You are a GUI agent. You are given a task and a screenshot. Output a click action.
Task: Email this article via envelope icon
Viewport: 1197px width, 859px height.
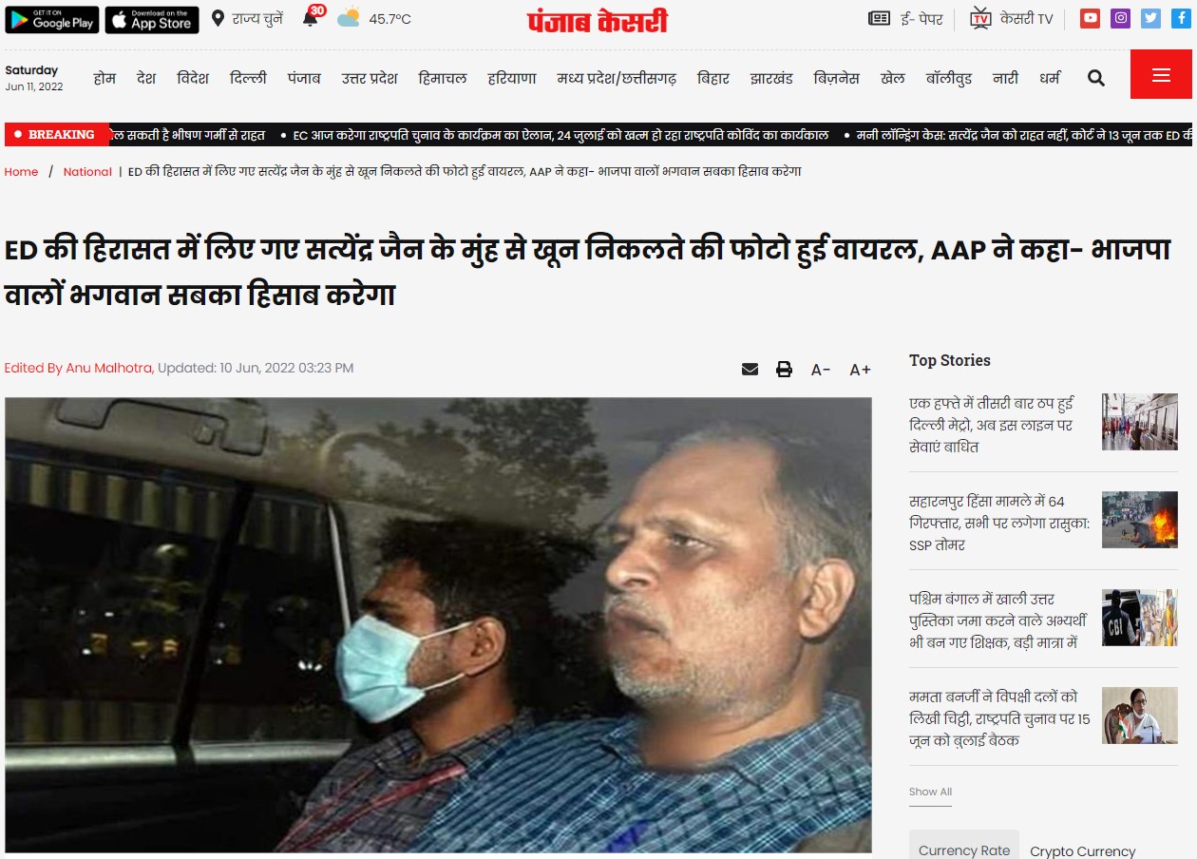(x=750, y=369)
